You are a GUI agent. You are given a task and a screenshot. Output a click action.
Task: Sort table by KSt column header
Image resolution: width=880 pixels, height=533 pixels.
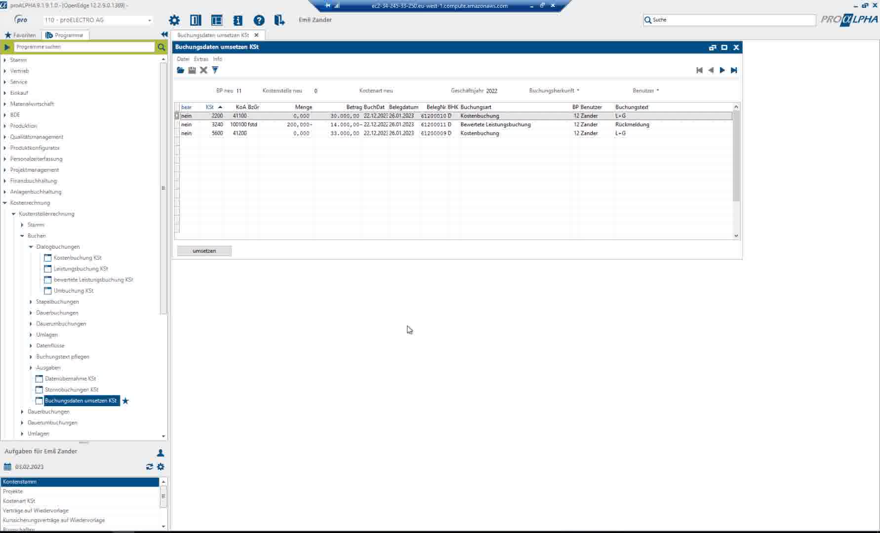click(209, 107)
